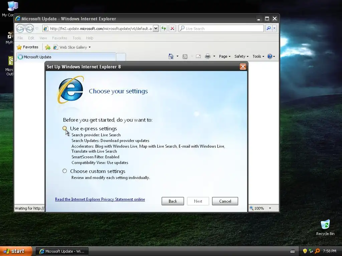Open the Internet Explorer Privacy Statement link
This screenshot has width=342, height=256.
(100, 199)
